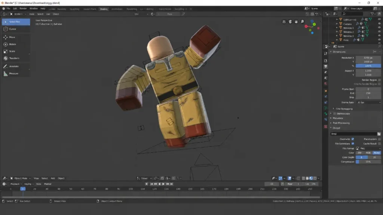Hide Camera object in outliner

(379, 24)
